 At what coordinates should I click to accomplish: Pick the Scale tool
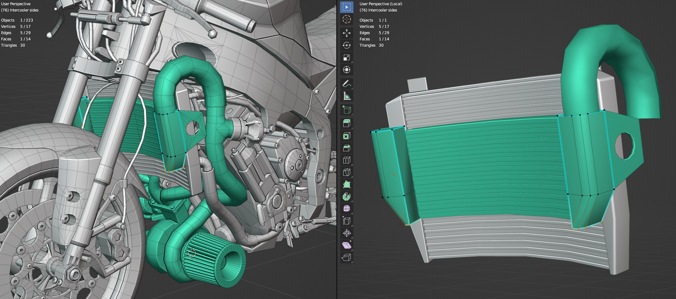pos(346,57)
